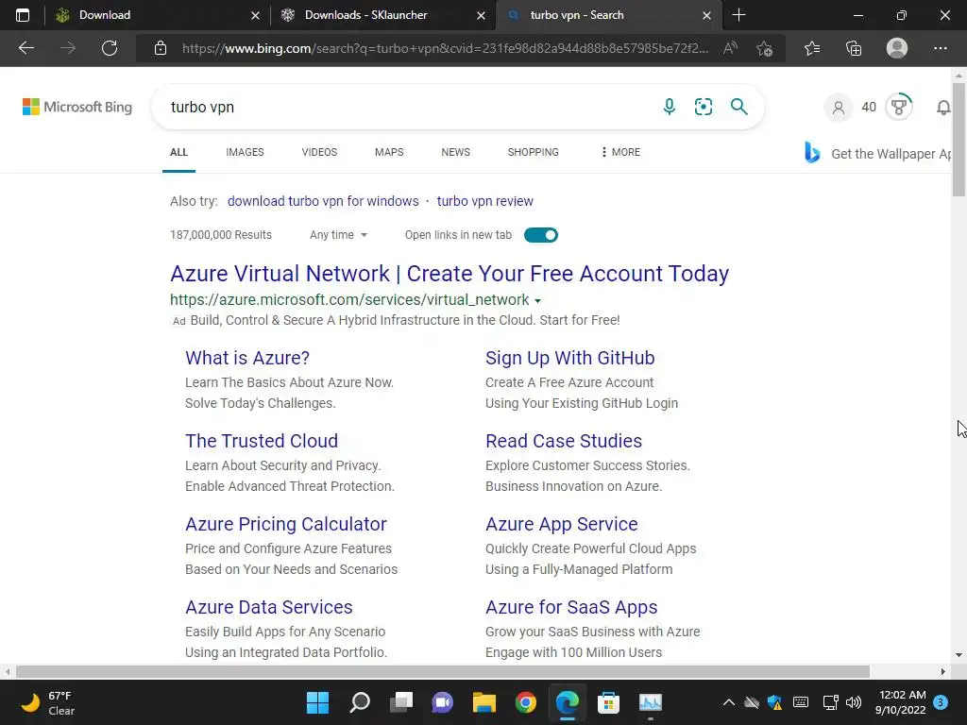Open Task View on the taskbar
Viewport: 967px width, 725px height.
400,702
